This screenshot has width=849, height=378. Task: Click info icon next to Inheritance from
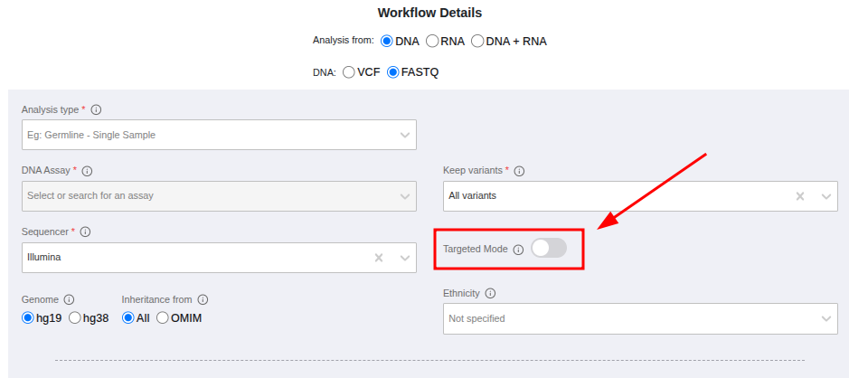point(203,299)
